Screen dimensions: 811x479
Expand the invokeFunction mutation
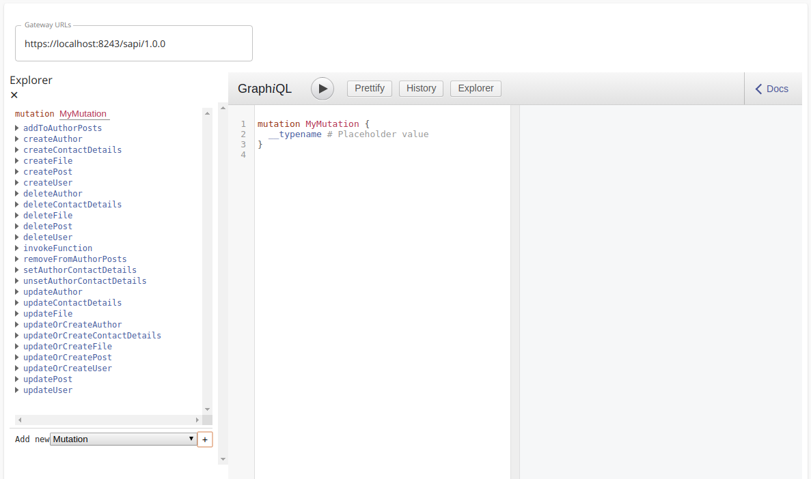pyautogui.click(x=16, y=248)
